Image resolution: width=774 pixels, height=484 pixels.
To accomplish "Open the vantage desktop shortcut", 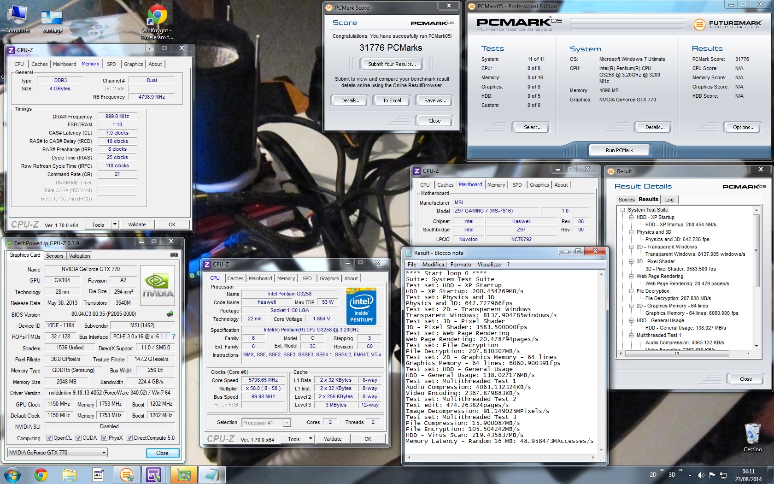I will (52, 21).
